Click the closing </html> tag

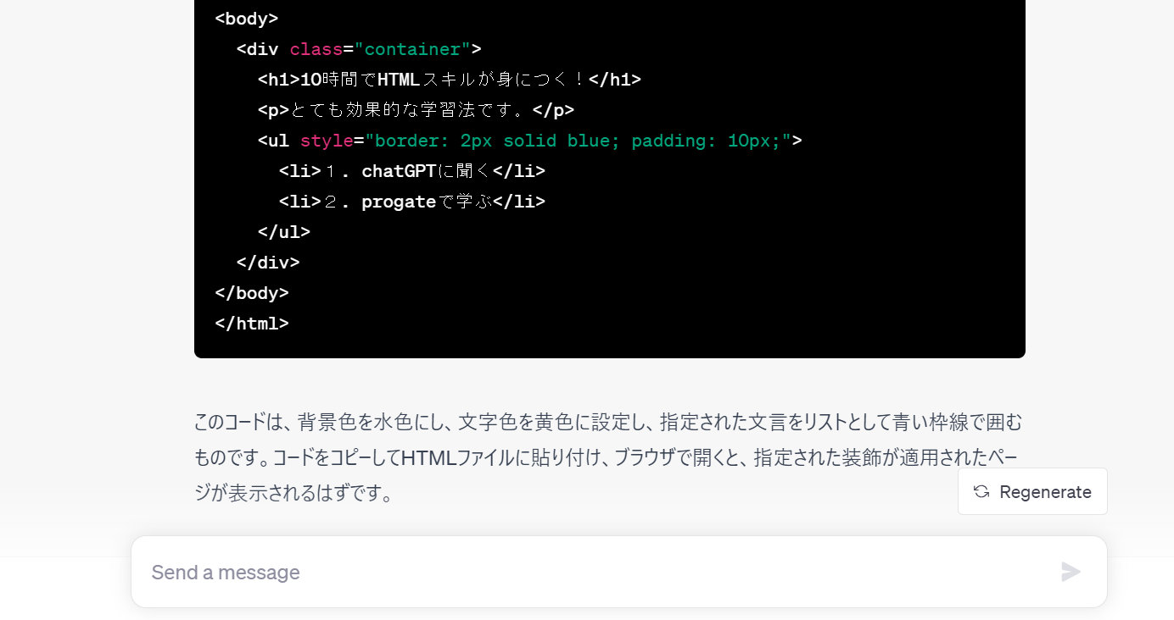tap(252, 324)
